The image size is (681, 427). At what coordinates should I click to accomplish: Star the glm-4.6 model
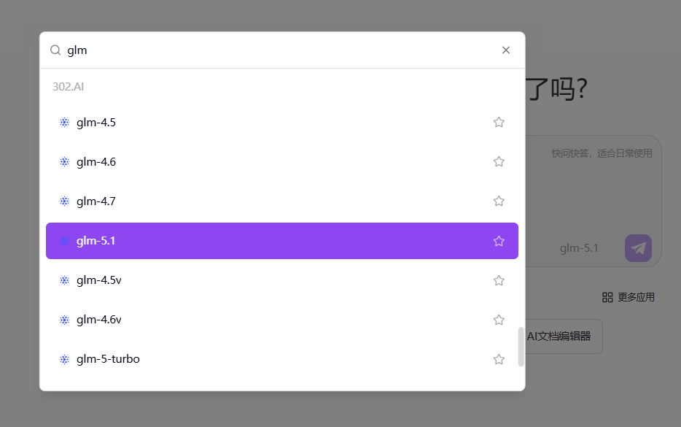[499, 162]
